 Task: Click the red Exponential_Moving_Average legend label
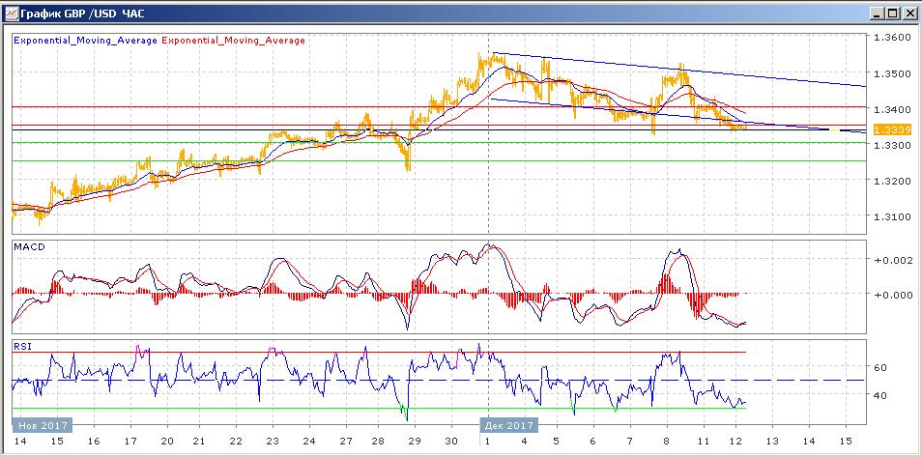pyautogui.click(x=233, y=41)
